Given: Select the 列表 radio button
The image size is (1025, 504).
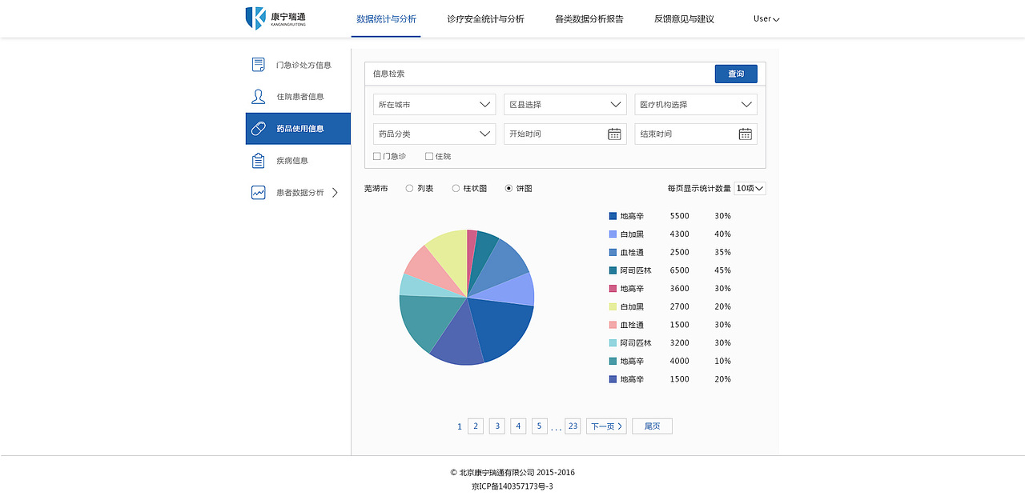Looking at the screenshot, I should [x=409, y=189].
